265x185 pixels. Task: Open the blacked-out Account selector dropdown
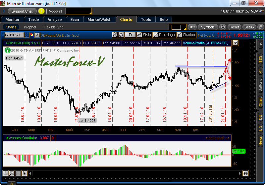click(x=79, y=11)
